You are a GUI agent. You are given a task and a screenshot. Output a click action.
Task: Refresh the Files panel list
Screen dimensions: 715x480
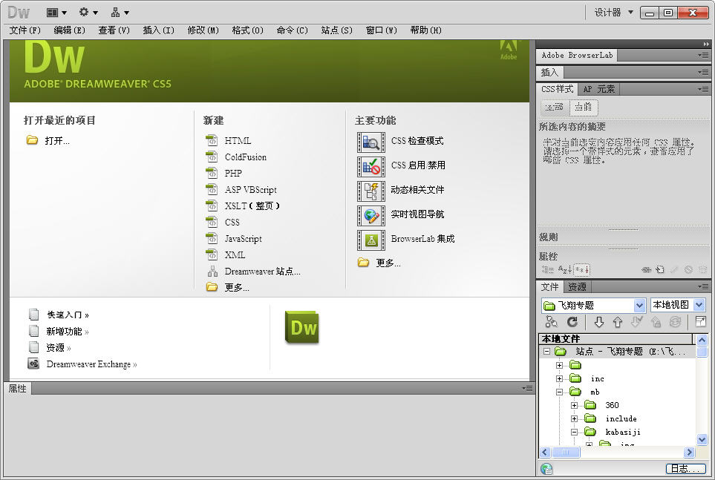[x=572, y=322]
